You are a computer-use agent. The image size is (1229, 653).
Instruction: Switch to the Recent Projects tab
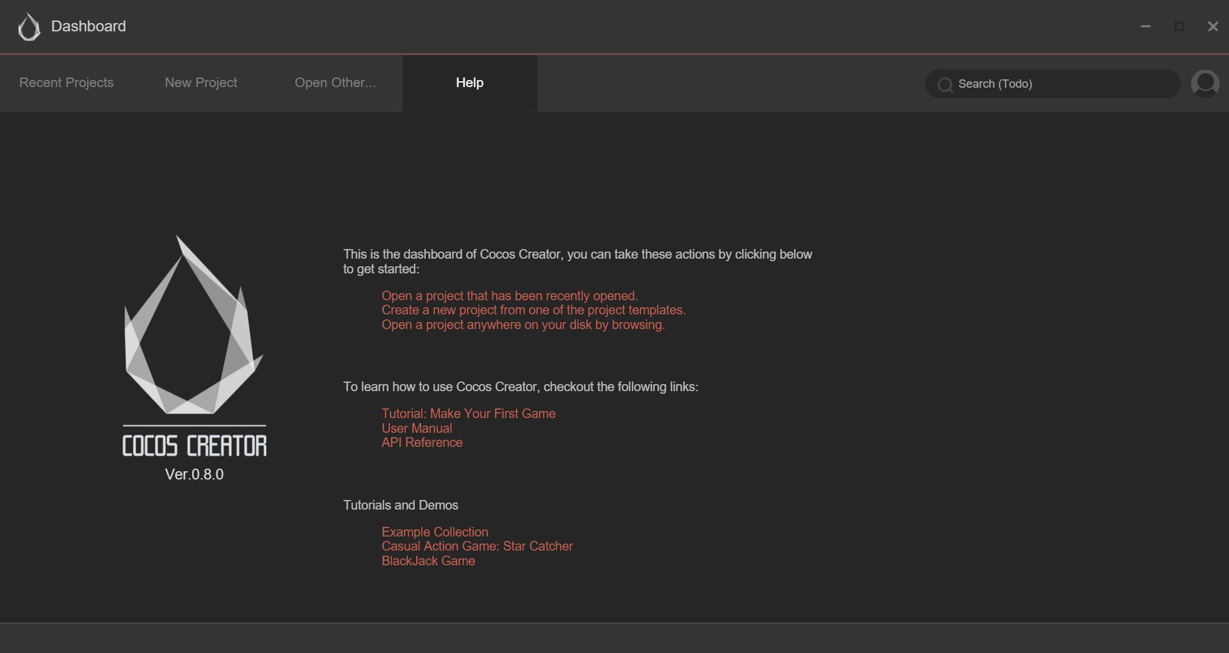pyautogui.click(x=67, y=83)
